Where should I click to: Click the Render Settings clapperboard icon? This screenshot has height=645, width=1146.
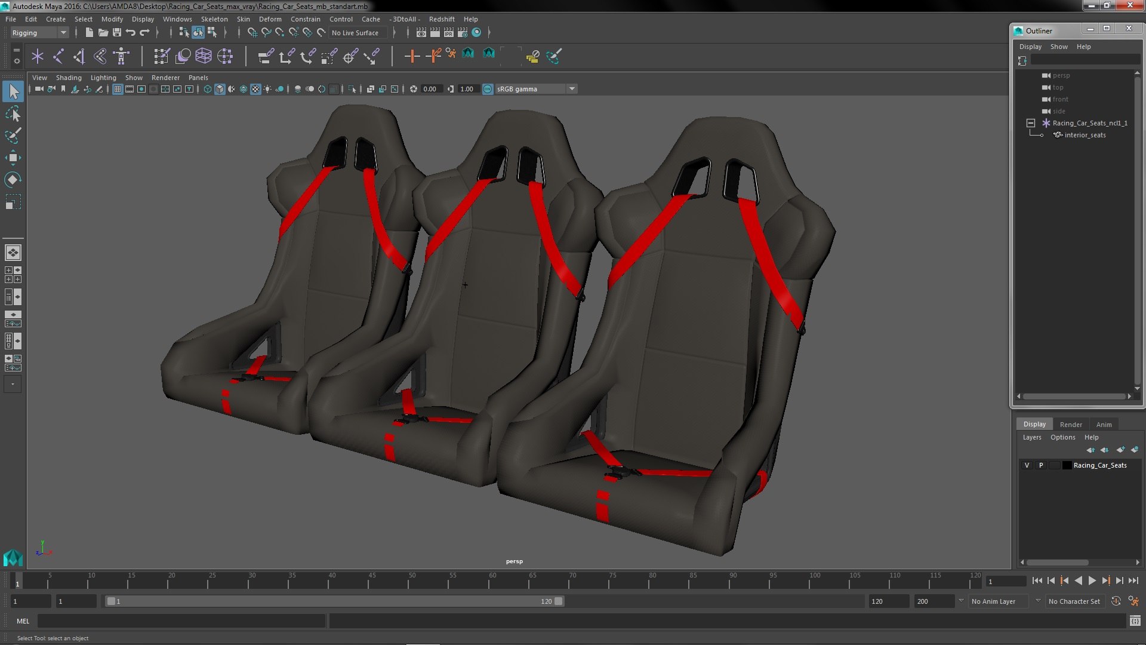(x=462, y=32)
